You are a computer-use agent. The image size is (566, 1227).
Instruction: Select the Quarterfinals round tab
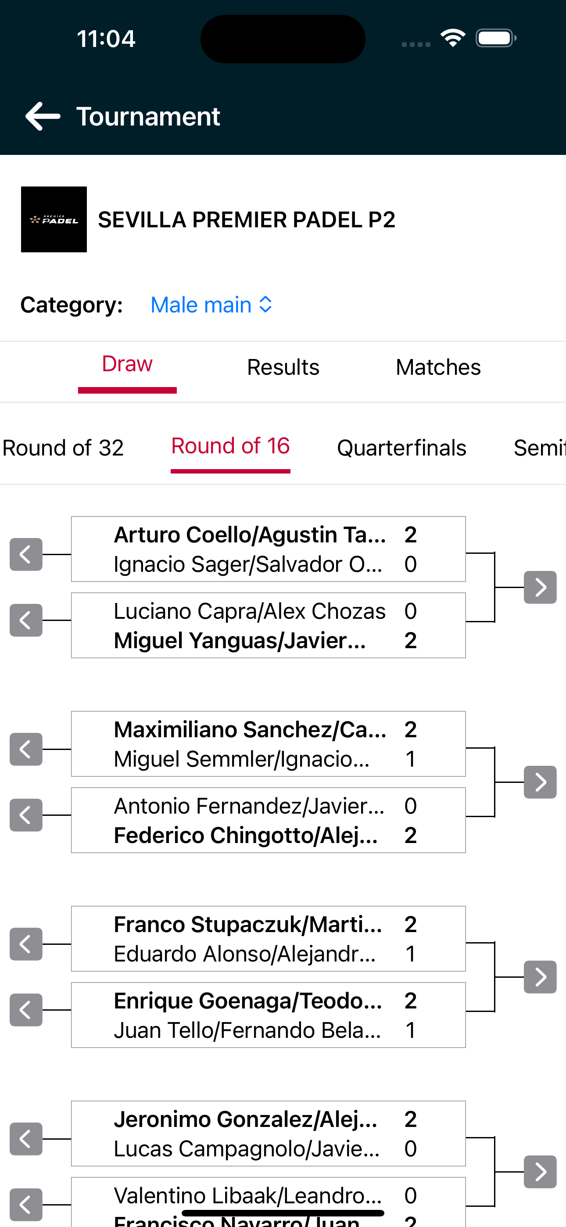401,448
